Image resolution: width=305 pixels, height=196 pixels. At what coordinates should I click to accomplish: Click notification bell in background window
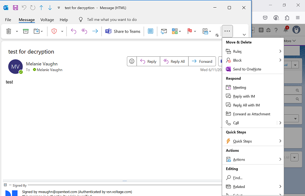tap(286, 29)
